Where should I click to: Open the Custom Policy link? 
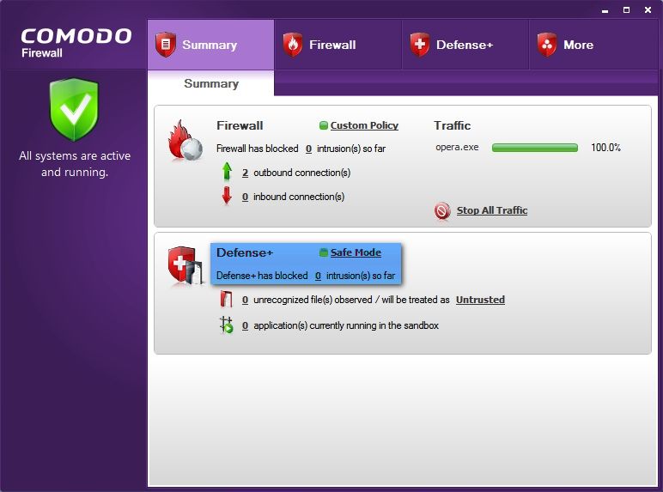tap(364, 125)
